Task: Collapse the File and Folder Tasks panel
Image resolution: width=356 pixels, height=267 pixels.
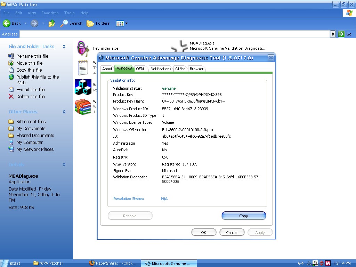Action: click(x=64, y=46)
